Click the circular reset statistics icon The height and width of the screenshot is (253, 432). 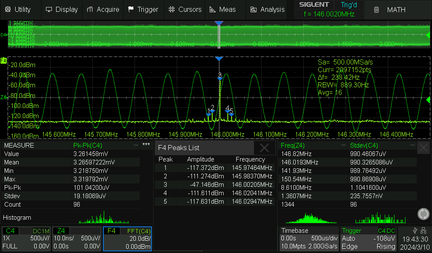423,214
